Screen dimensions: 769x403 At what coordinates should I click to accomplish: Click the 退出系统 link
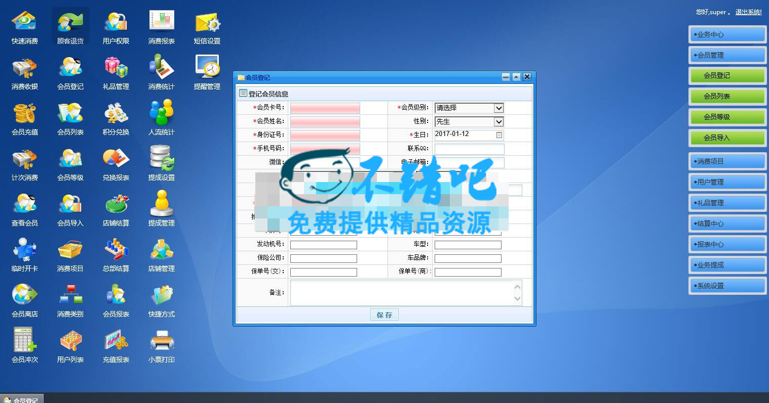[x=749, y=12]
